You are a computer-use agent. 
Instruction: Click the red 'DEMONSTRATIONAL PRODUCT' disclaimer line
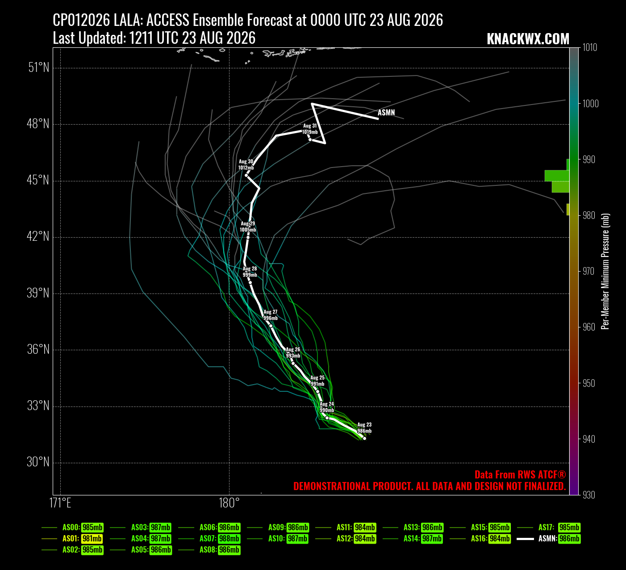[430, 486]
